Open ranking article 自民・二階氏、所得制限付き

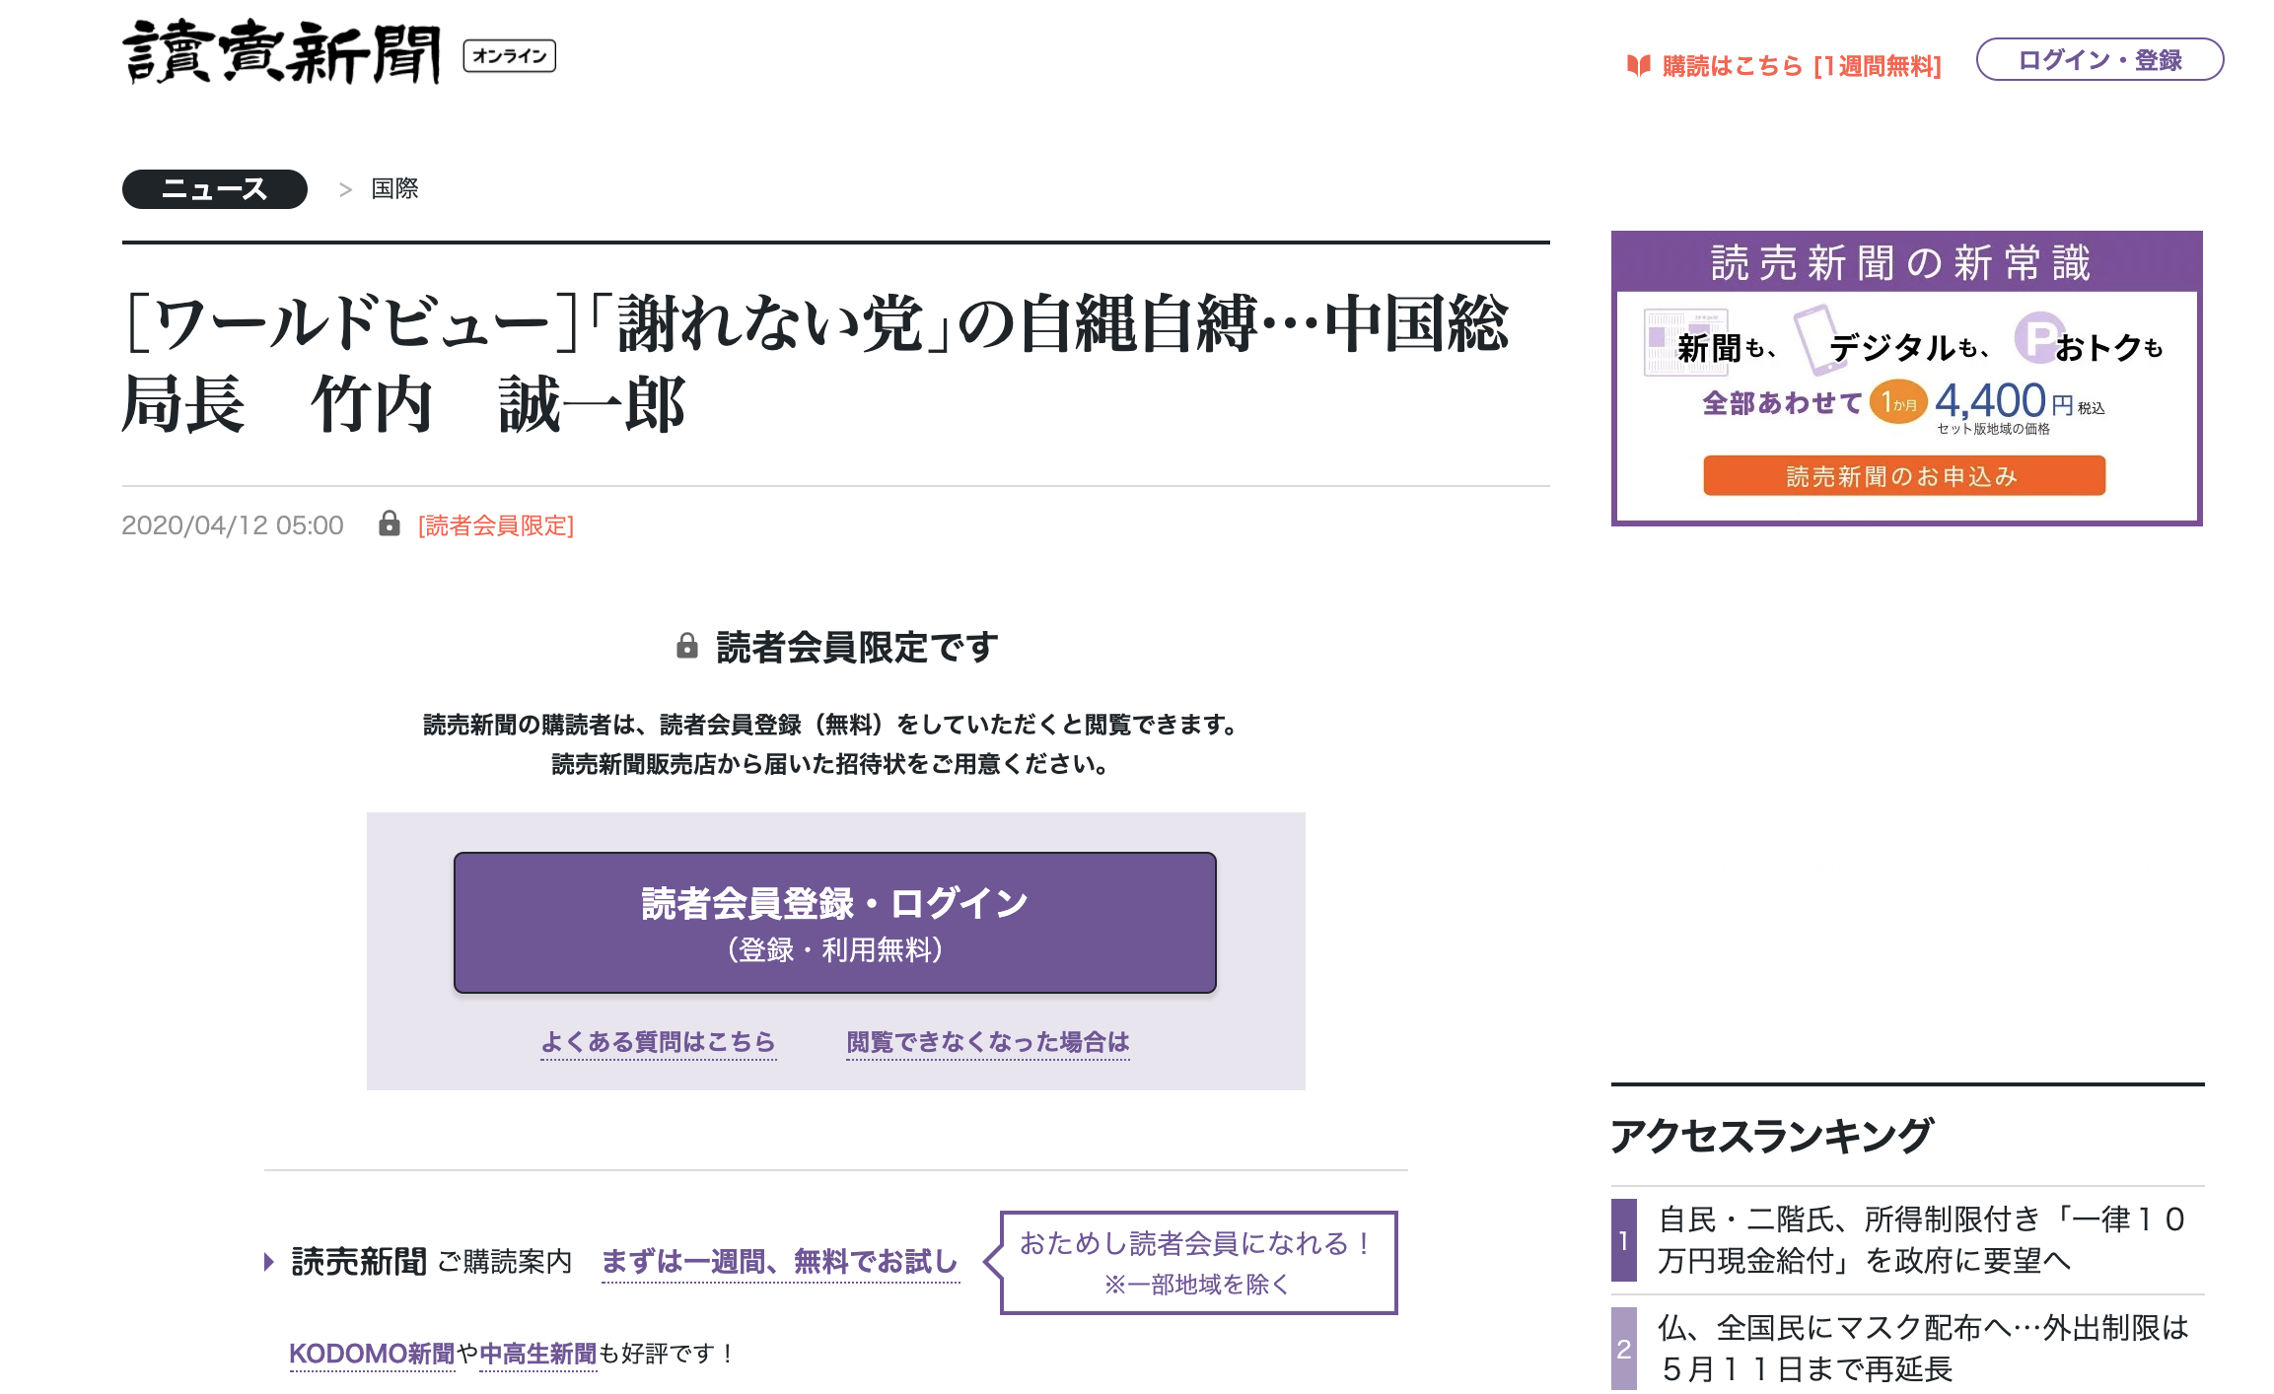tap(1921, 1240)
